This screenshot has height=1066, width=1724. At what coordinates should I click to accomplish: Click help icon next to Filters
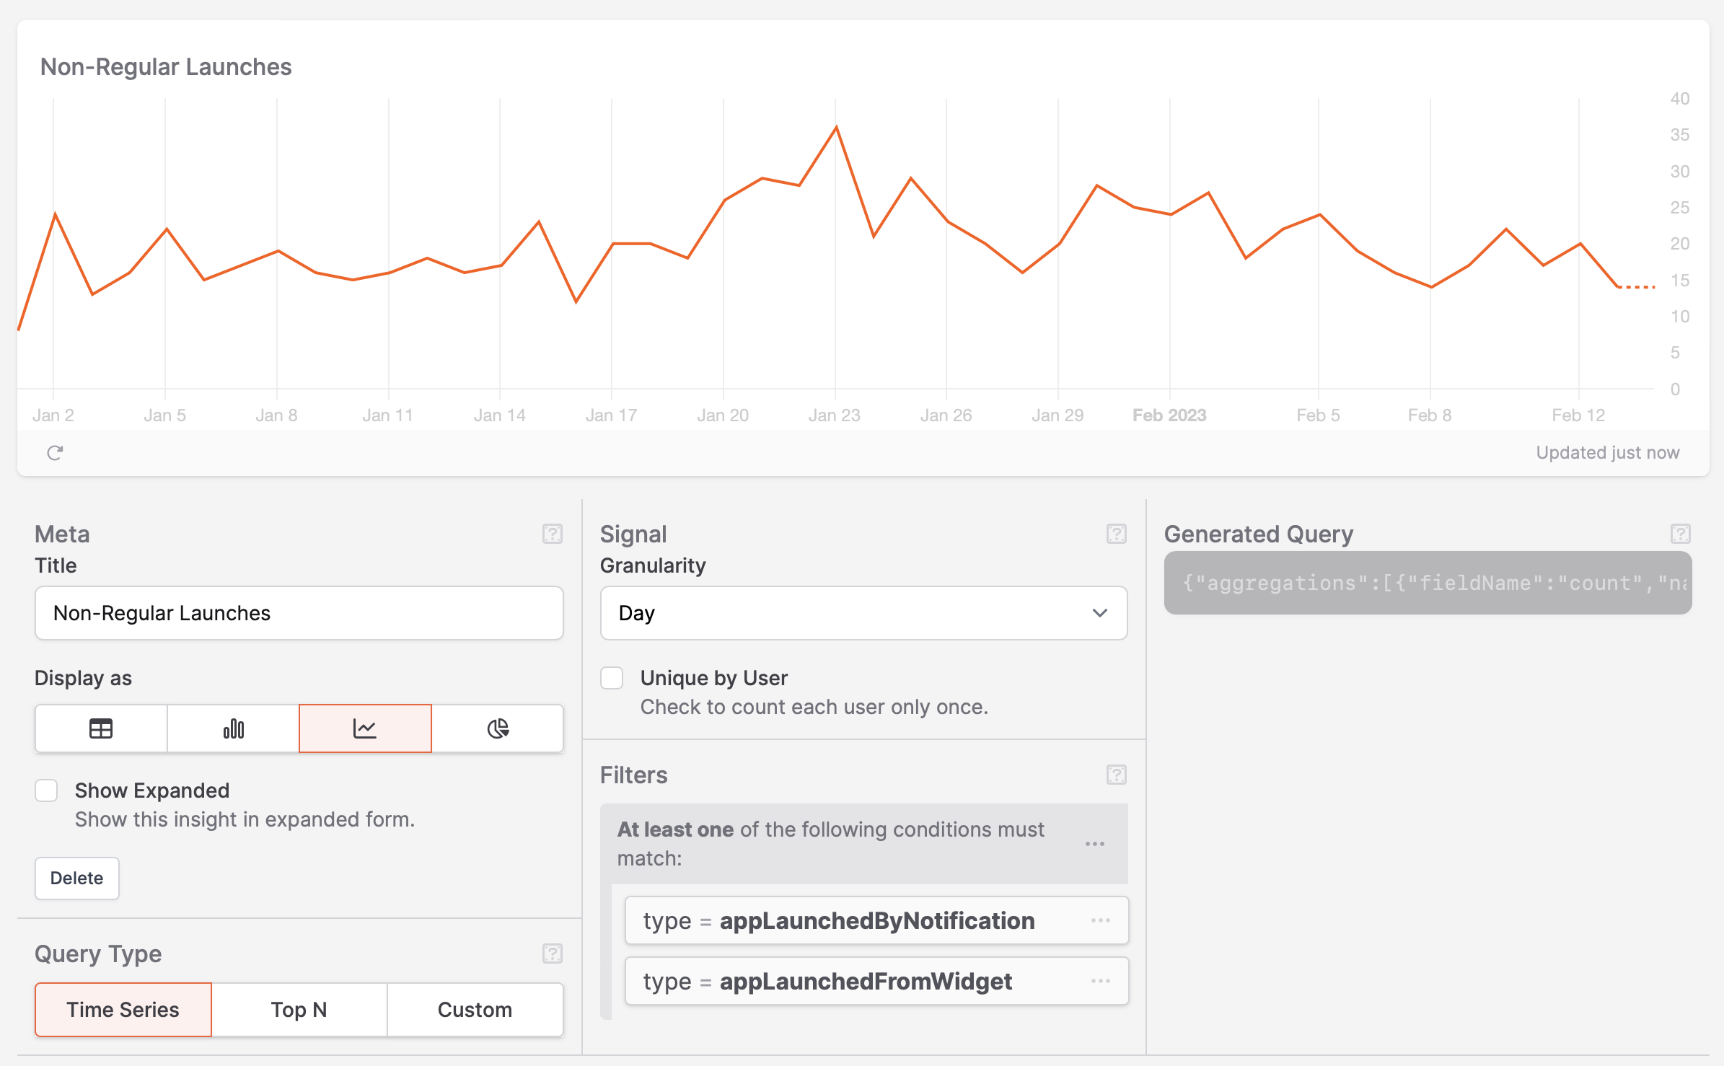coord(1116,775)
